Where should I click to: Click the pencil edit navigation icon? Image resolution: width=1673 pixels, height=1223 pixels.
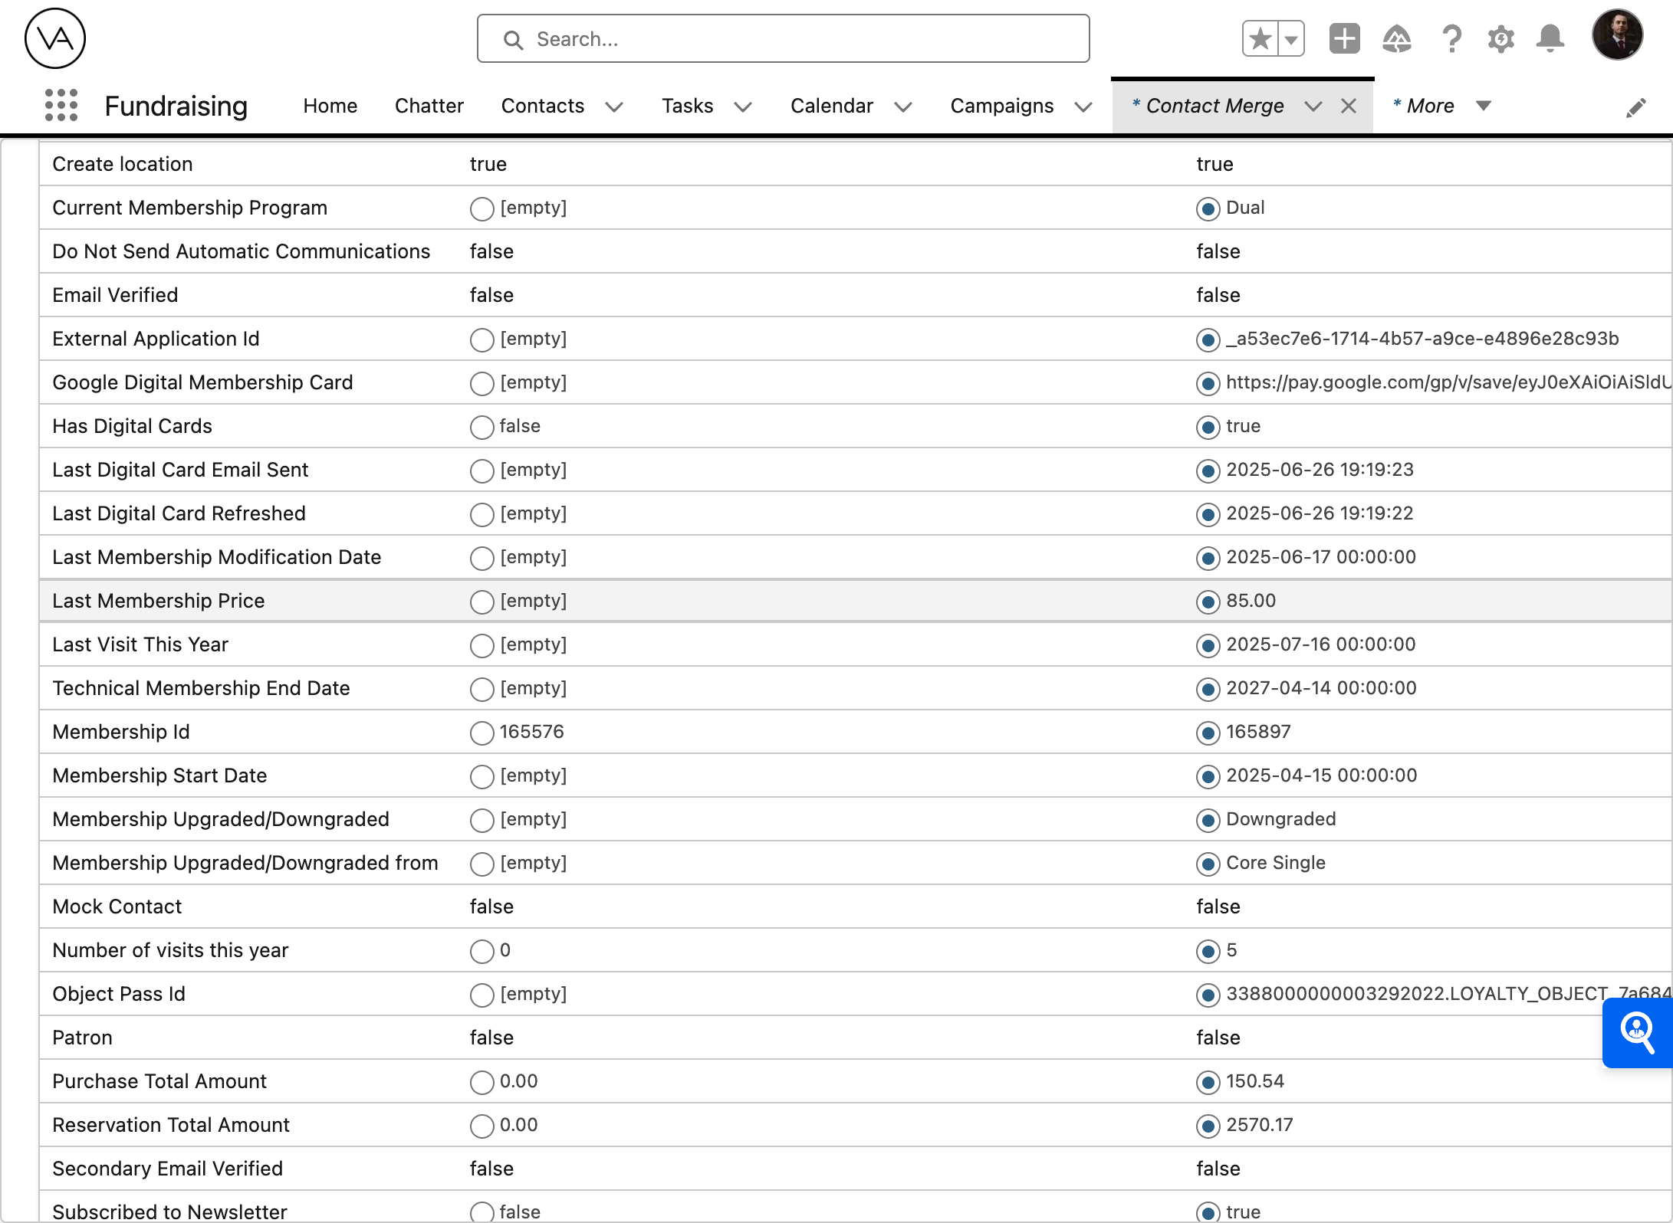pos(1635,107)
